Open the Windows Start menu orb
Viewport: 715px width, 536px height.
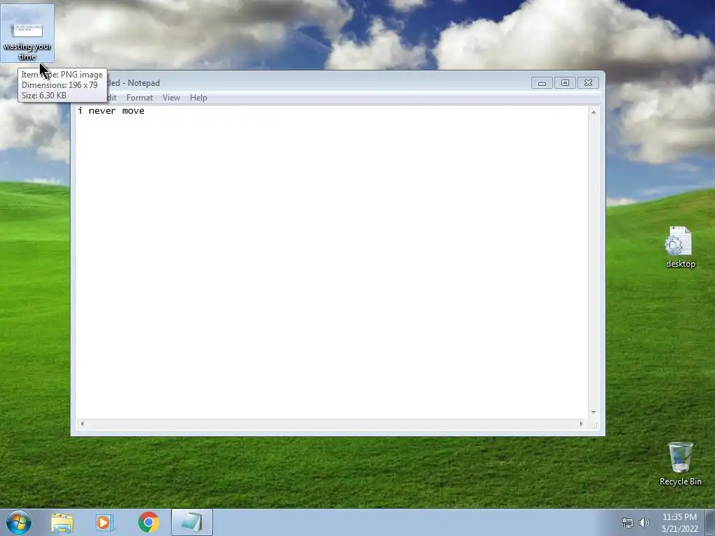[19, 522]
